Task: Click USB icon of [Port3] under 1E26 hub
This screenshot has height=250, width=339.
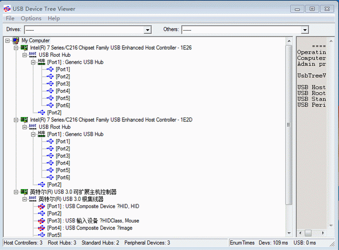Action: (x=50, y=84)
